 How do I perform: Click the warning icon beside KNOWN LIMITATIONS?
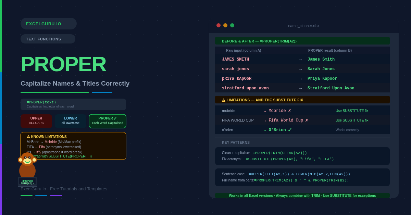click(28, 137)
